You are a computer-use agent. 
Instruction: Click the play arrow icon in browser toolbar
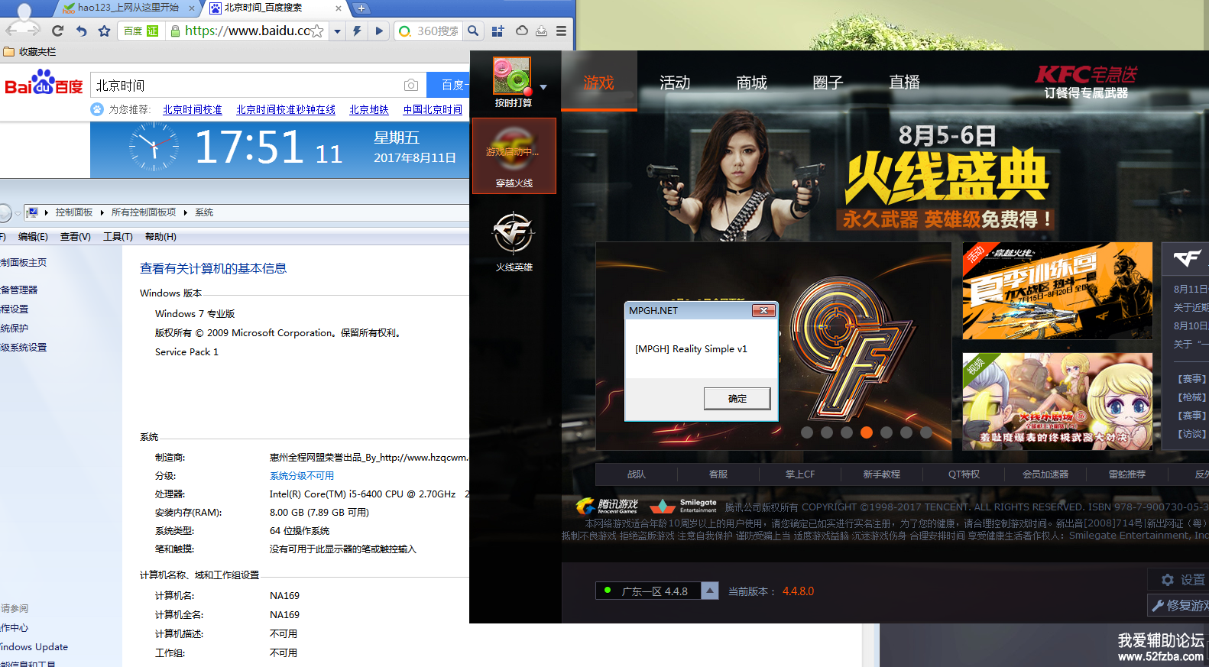coord(378,31)
